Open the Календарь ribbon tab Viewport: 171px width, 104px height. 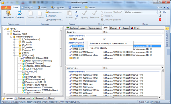(x=75, y=7)
